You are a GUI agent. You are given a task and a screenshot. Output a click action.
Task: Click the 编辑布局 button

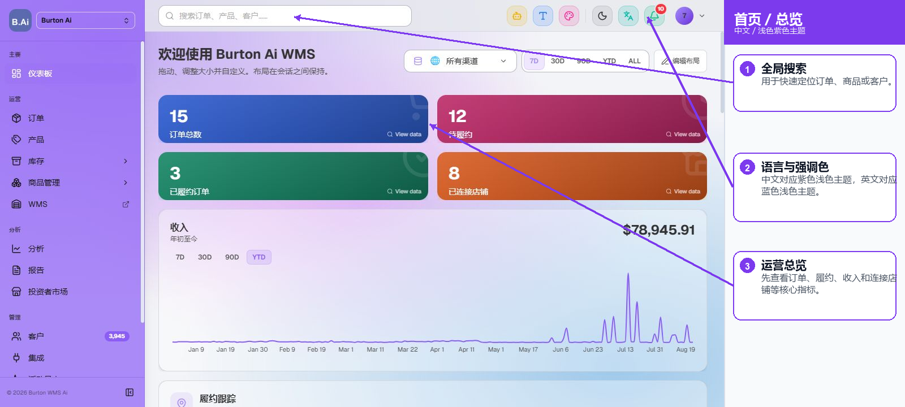coord(680,61)
